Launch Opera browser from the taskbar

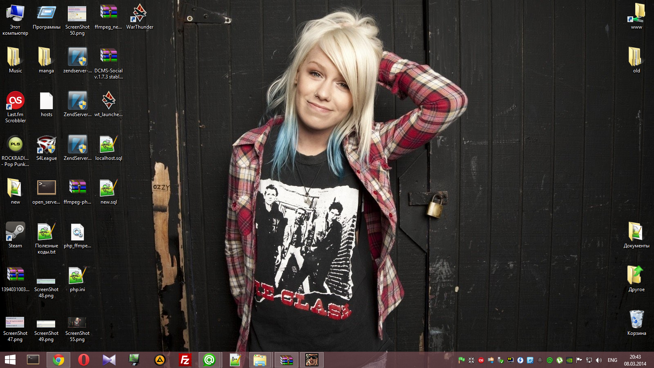(x=84, y=360)
